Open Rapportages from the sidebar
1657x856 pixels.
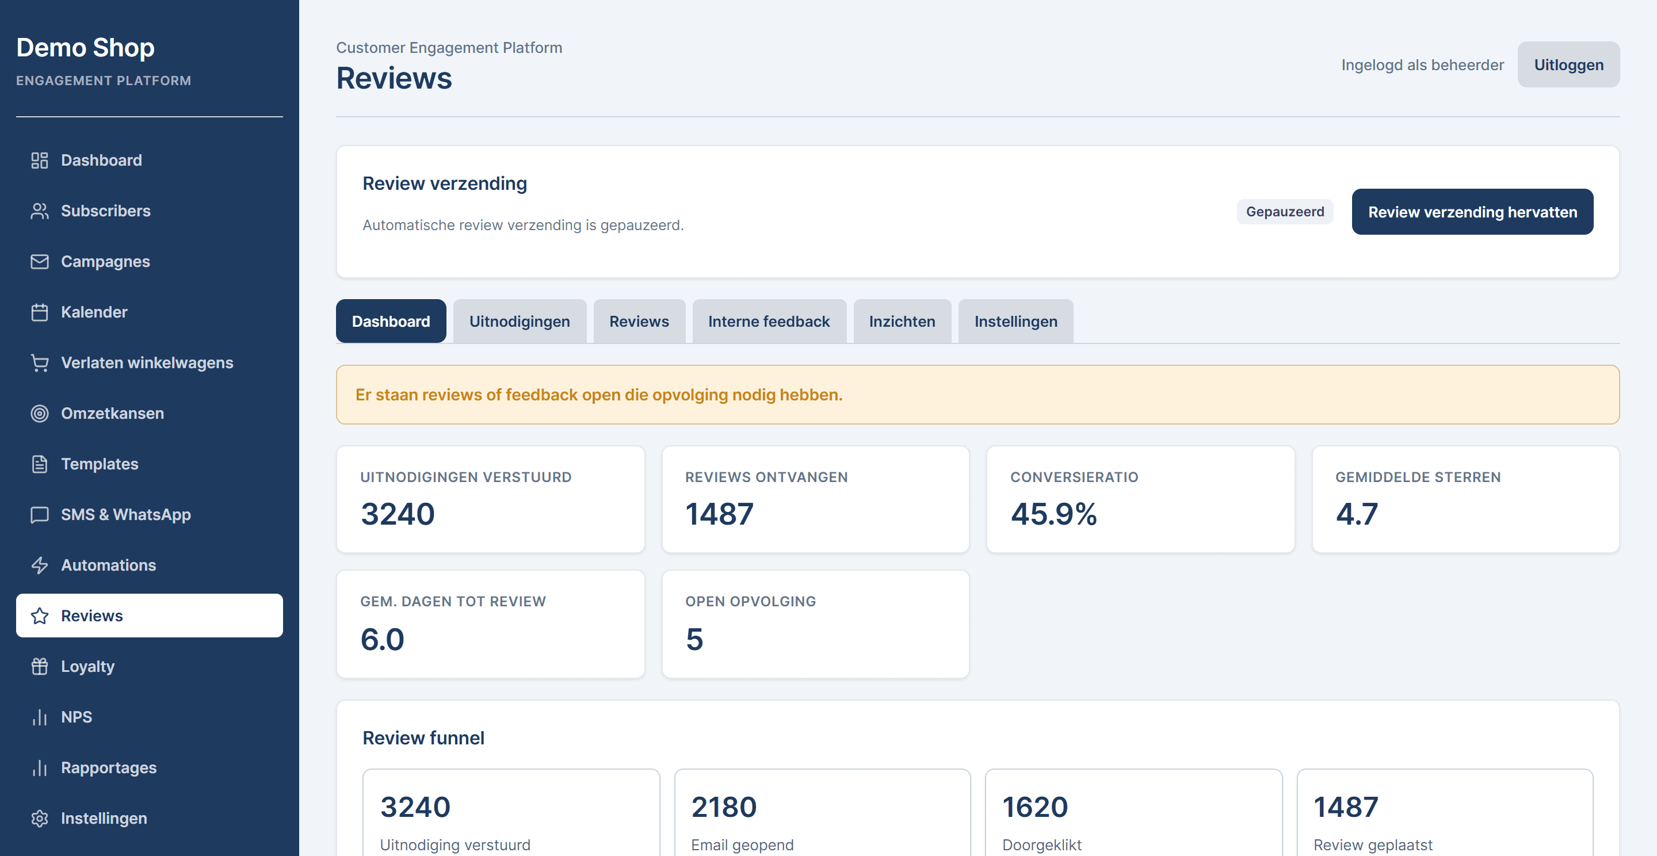coord(149,767)
